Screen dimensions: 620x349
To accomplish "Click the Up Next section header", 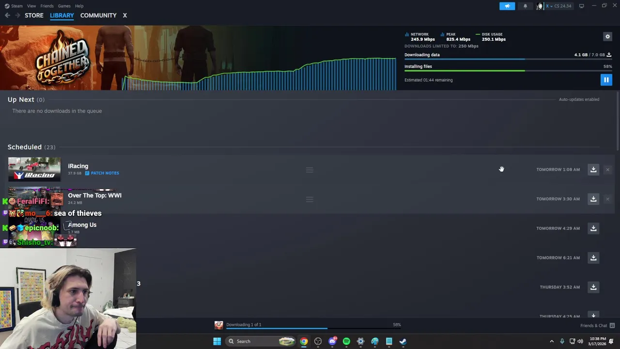I will (x=26, y=99).
